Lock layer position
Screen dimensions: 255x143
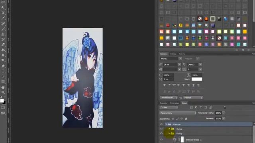182,119
